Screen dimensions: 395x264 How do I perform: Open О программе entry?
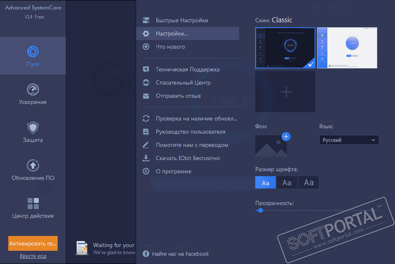pyautogui.click(x=188, y=171)
